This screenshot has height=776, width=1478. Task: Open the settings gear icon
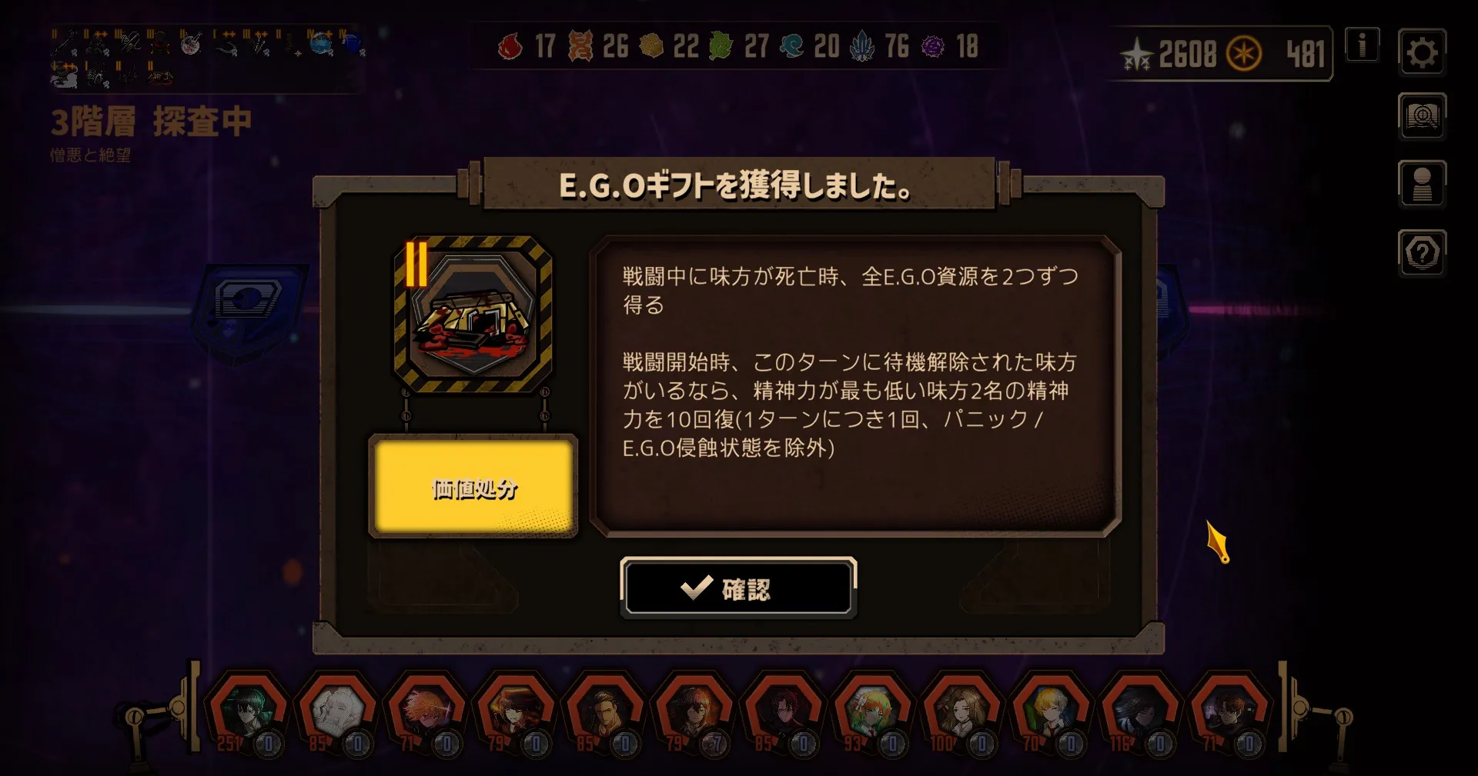pos(1422,52)
